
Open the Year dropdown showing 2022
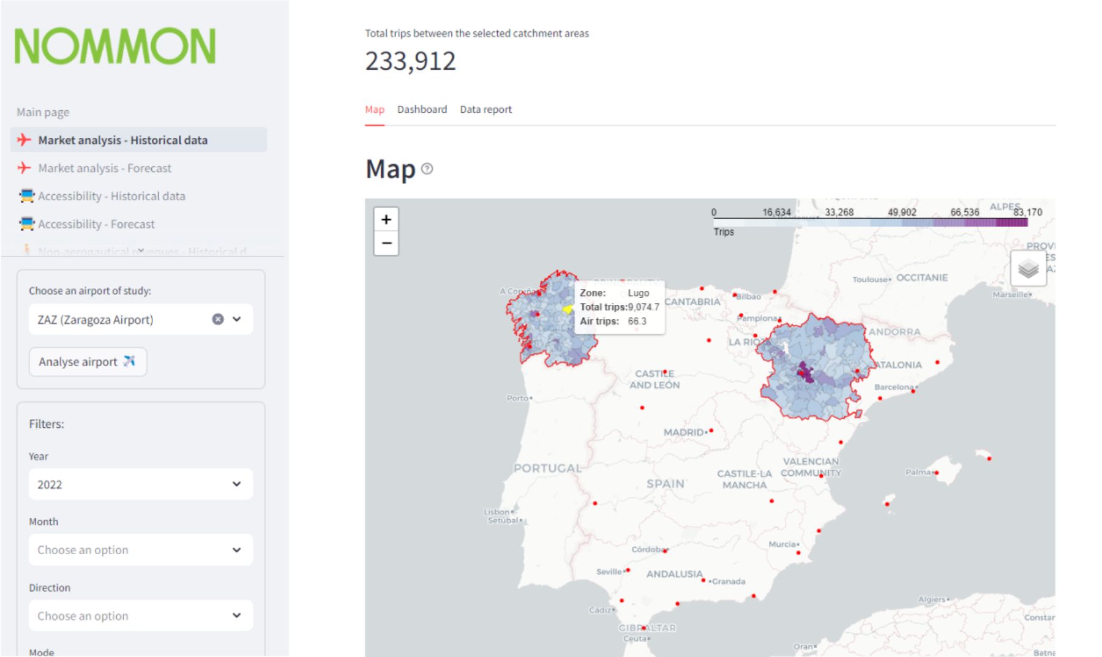[x=140, y=484]
